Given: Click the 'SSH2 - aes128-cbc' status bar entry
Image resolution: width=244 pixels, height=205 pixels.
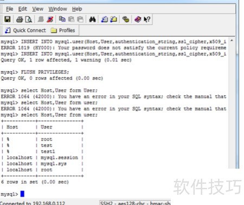Looking at the screenshot, I should pyautogui.click(x=135, y=203).
